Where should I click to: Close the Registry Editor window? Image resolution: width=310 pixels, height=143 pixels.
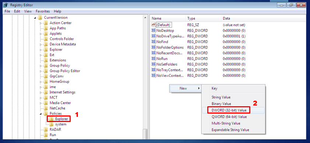point(302,5)
